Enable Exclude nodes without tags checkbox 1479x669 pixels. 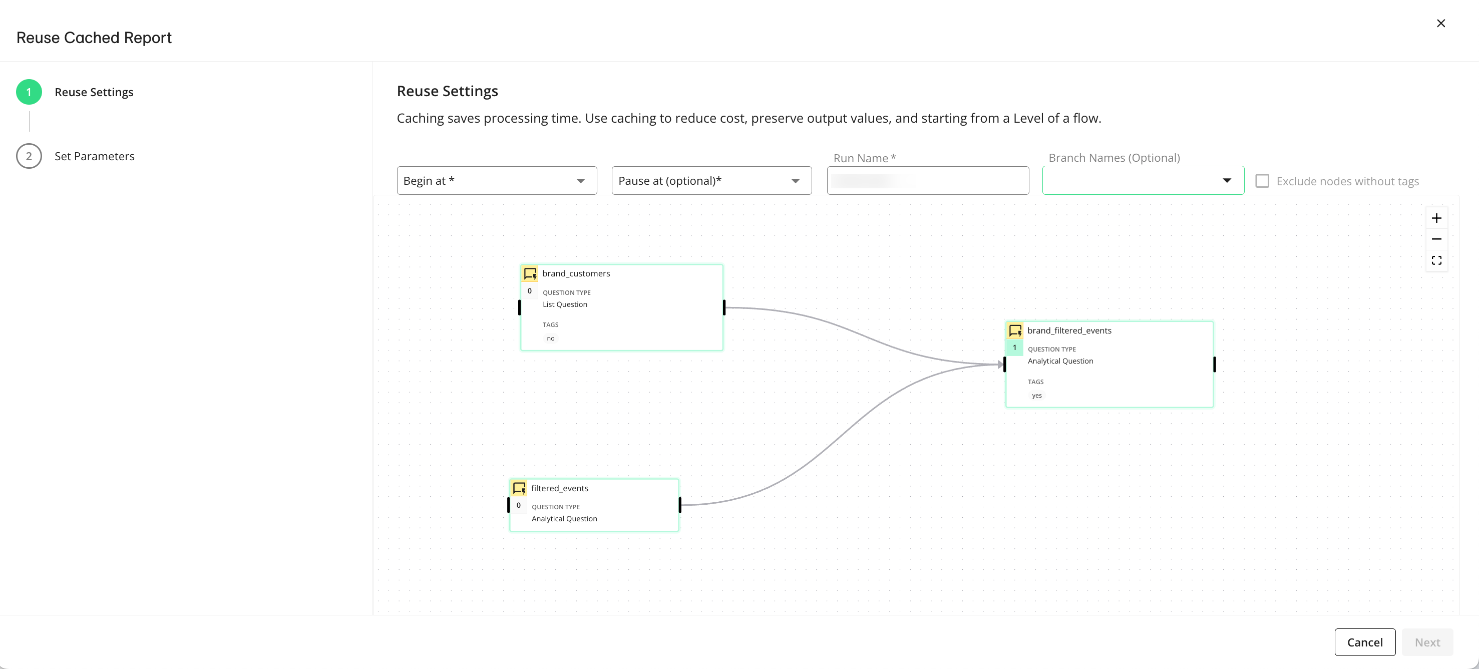[1262, 181]
